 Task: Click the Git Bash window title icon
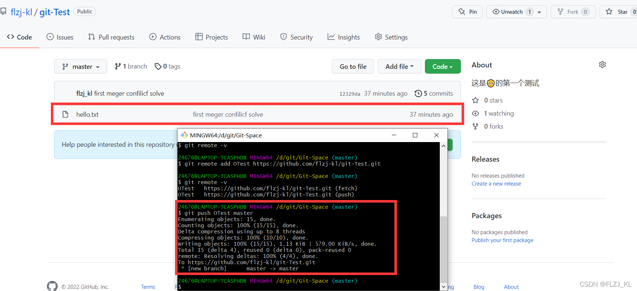tap(184, 135)
